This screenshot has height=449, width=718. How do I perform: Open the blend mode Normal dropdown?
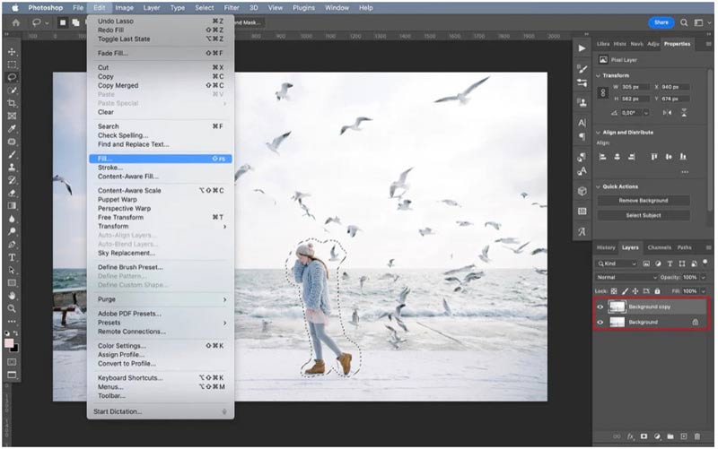[626, 278]
